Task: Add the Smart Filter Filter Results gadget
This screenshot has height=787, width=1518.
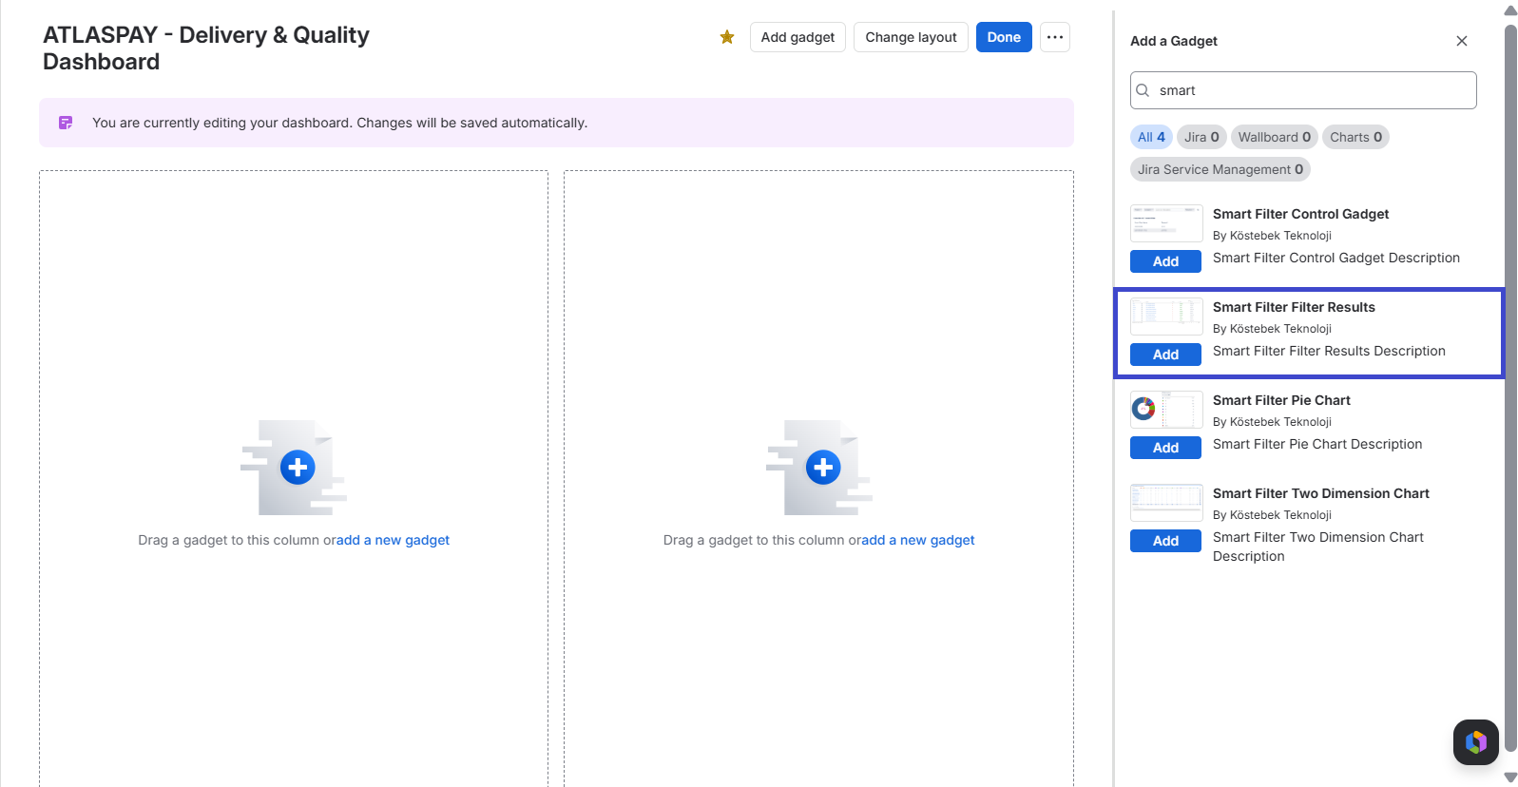Action: coord(1165,355)
